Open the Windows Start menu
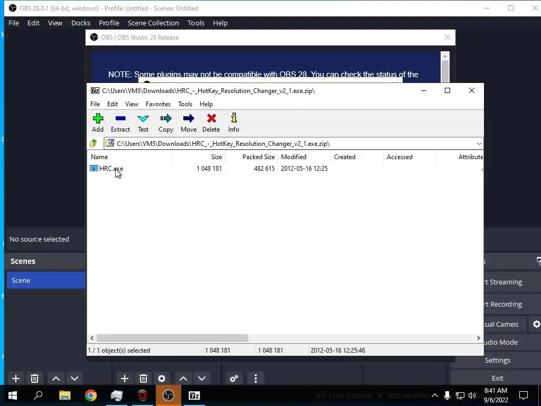Viewport: 541px width, 406px height. [13, 395]
